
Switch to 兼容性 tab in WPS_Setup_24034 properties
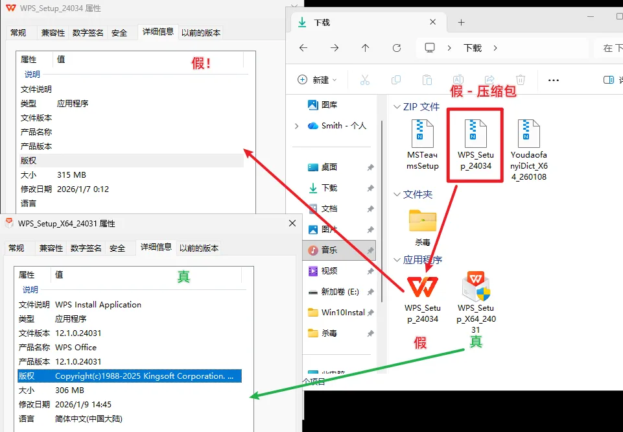pos(53,32)
